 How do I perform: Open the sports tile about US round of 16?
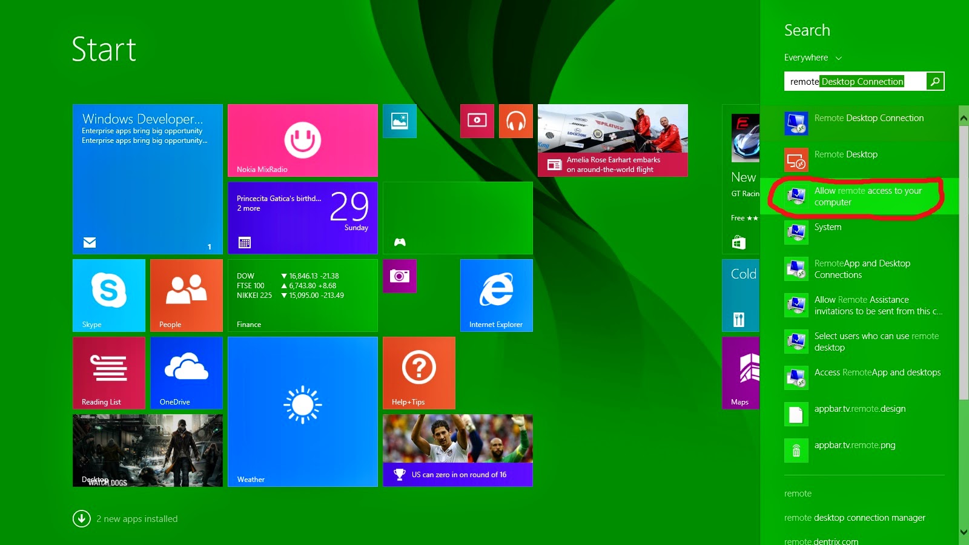[458, 451]
